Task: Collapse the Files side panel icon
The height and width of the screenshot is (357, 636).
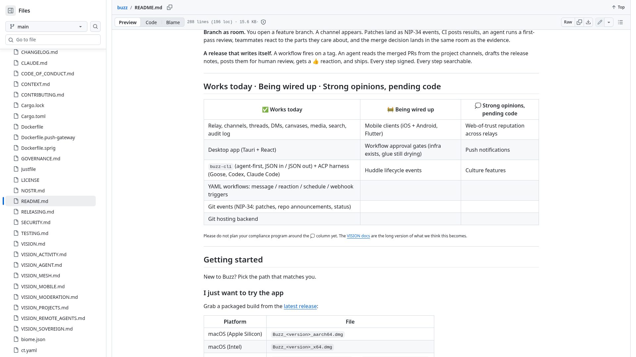Action: [11, 11]
